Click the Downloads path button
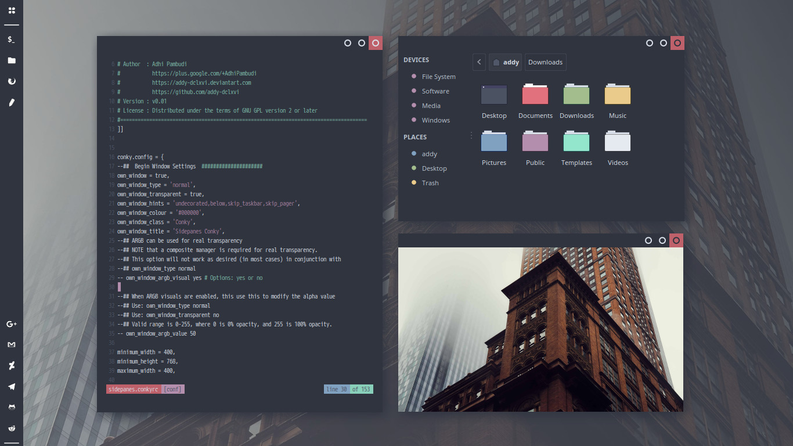Viewport: 793px width, 446px height. pos(545,62)
